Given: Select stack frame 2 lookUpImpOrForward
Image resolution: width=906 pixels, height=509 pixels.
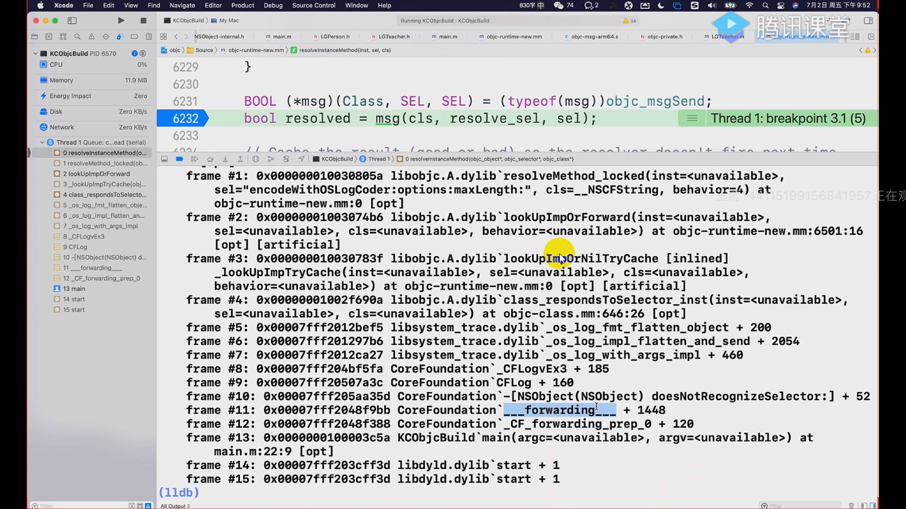Looking at the screenshot, I should tap(96, 174).
